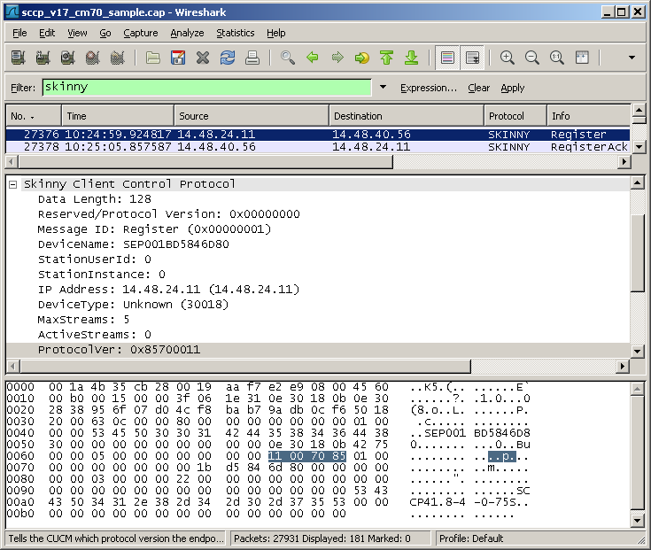Select packet 27378 RegisterAck row
The image size is (651, 550).
point(318,147)
